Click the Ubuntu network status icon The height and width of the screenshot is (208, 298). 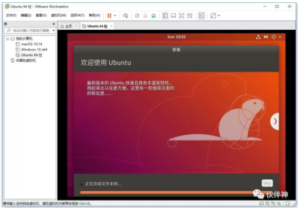(258, 37)
